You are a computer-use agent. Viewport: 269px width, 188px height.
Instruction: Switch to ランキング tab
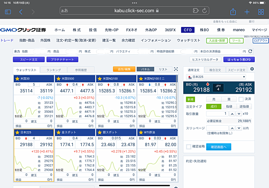54,70
